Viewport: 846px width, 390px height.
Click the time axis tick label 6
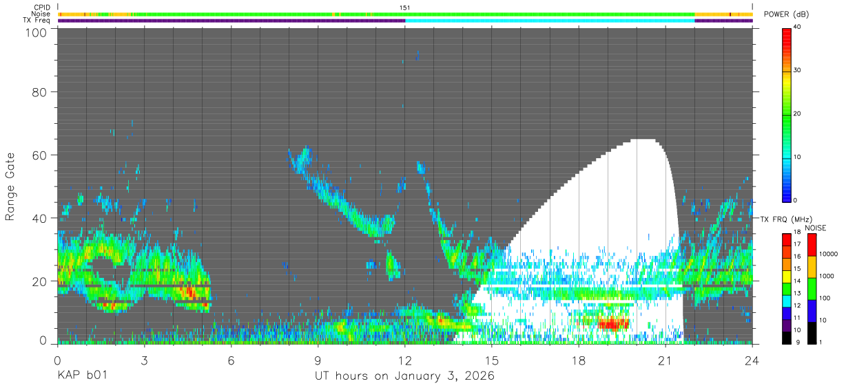pyautogui.click(x=231, y=360)
